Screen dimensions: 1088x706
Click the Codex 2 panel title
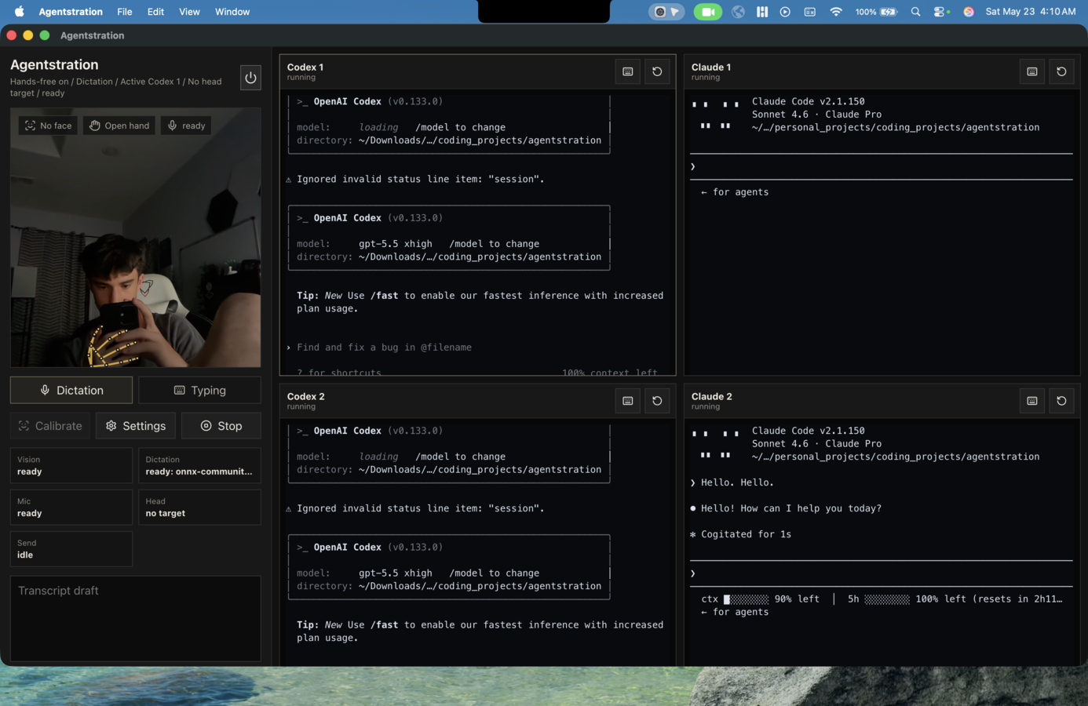[x=306, y=397]
